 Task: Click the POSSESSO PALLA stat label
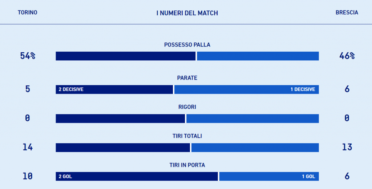point(187,45)
